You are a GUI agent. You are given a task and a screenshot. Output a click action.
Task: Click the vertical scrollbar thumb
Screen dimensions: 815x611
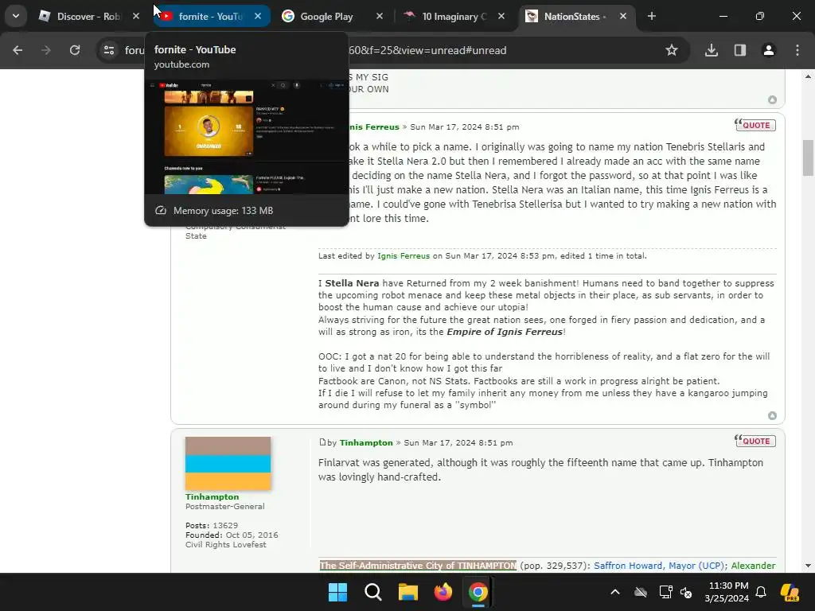click(809, 158)
